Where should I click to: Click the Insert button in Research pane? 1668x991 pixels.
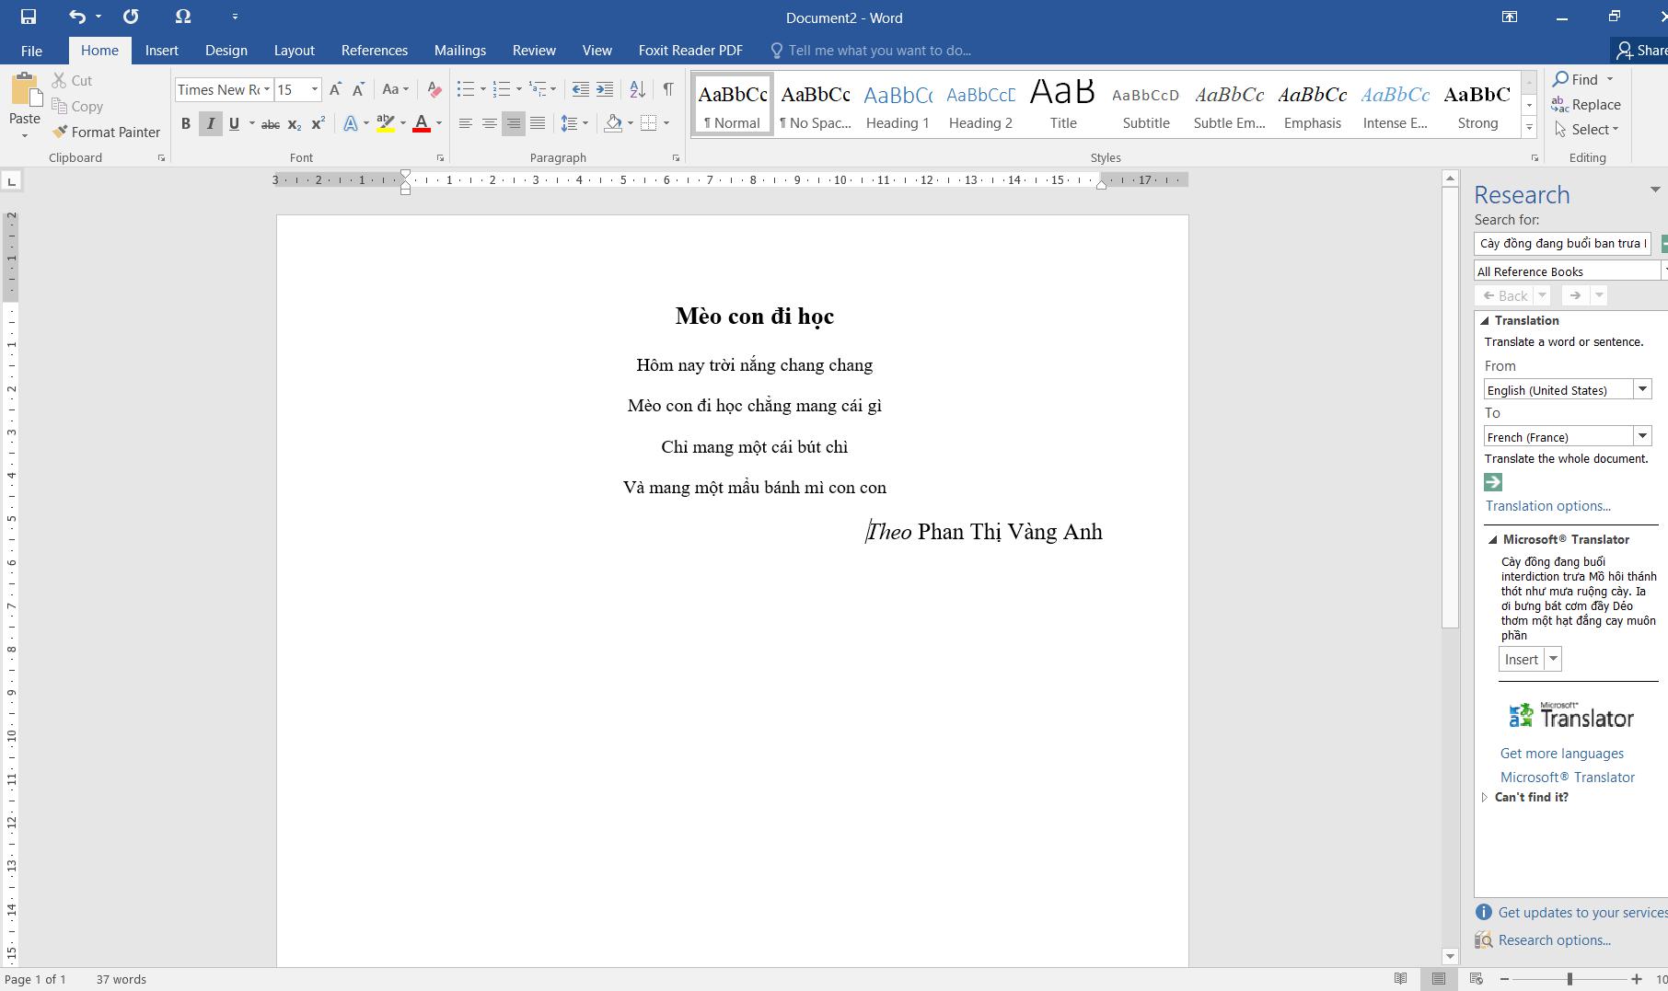pyautogui.click(x=1521, y=659)
